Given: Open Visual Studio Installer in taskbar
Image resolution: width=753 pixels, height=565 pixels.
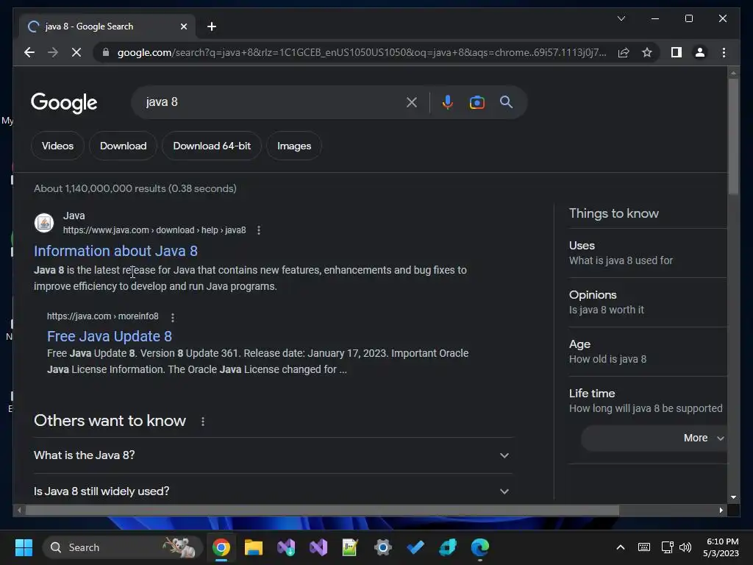Looking at the screenshot, I should point(286,547).
